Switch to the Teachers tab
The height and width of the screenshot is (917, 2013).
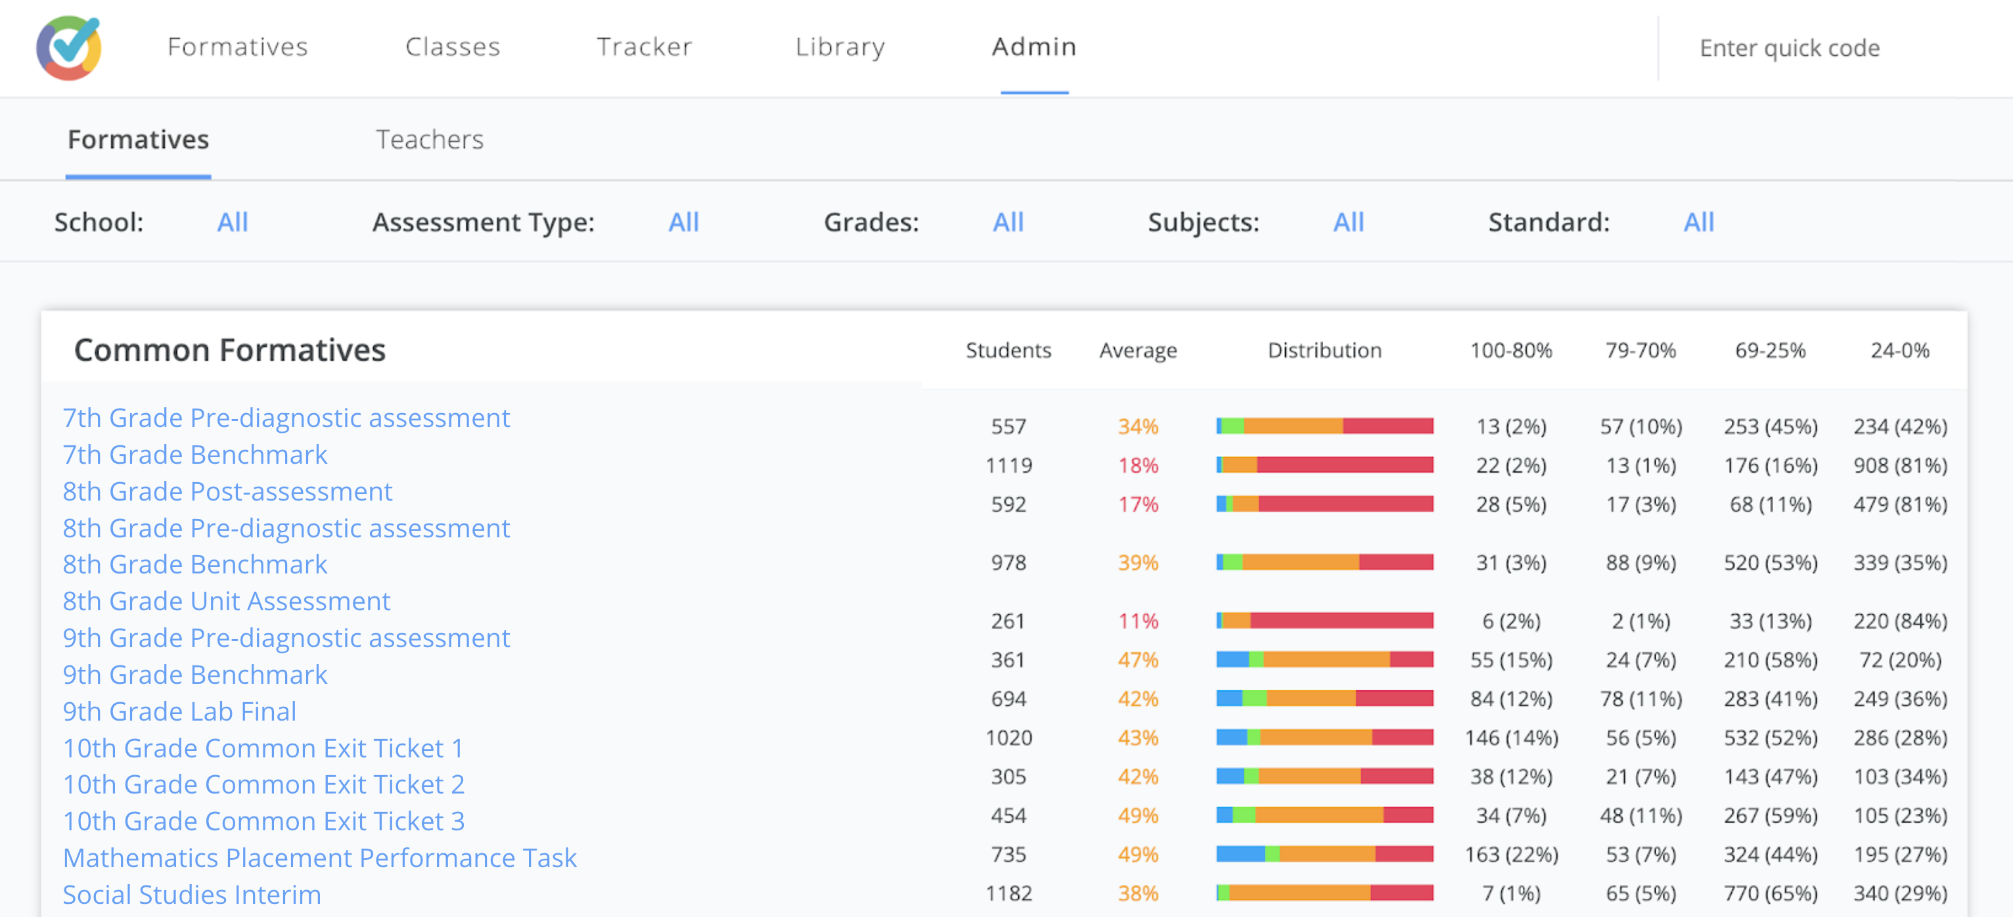(x=430, y=140)
